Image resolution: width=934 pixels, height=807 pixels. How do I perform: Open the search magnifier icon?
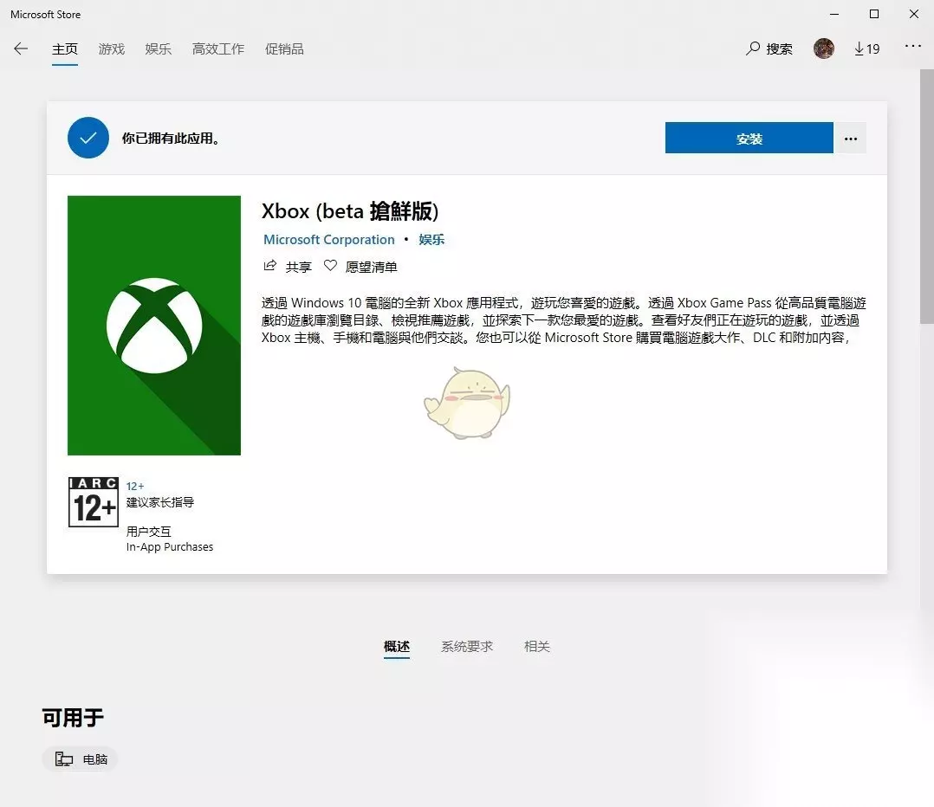[x=753, y=48]
